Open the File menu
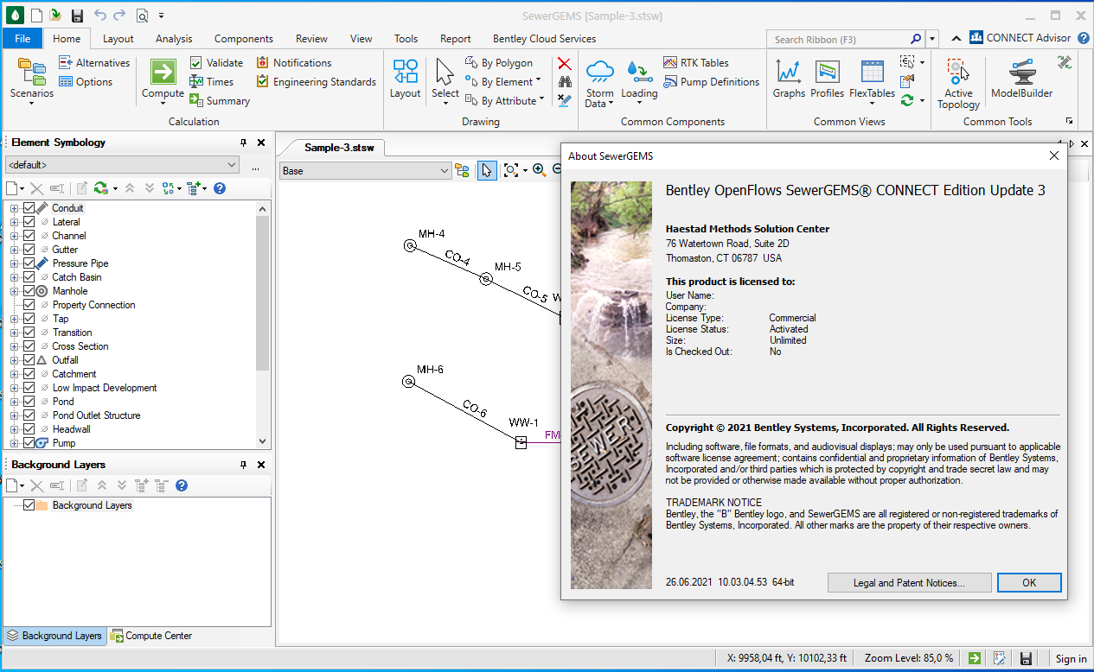This screenshot has width=1094, height=672. coord(22,39)
